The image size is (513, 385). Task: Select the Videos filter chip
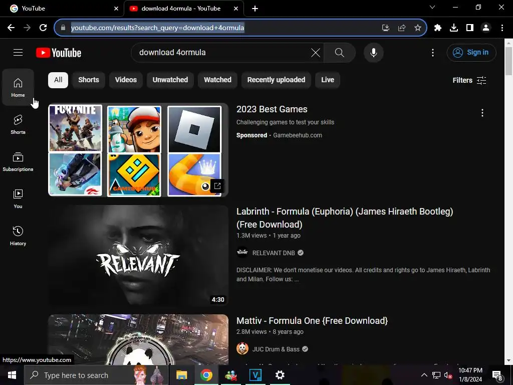[126, 80]
